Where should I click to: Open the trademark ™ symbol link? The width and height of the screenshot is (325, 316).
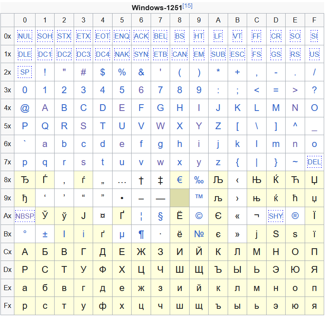tap(199, 196)
